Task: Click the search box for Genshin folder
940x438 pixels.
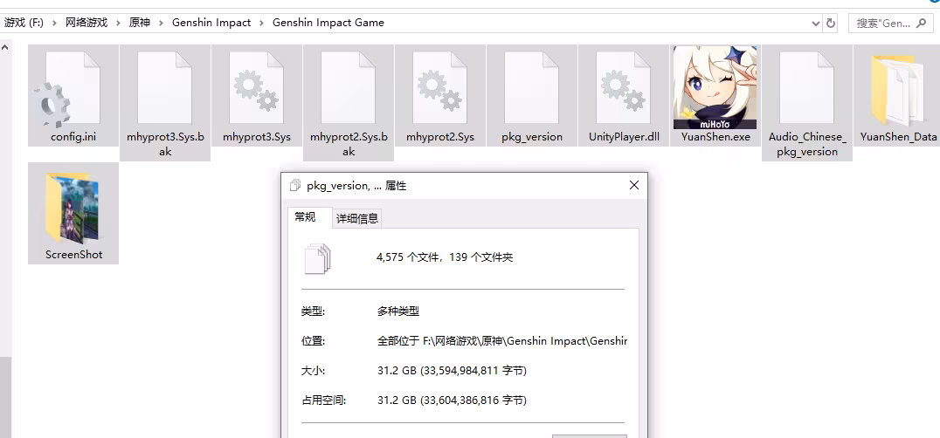Action: pos(889,24)
